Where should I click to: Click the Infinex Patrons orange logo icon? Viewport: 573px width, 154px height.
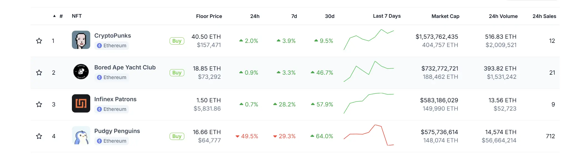pos(81,103)
